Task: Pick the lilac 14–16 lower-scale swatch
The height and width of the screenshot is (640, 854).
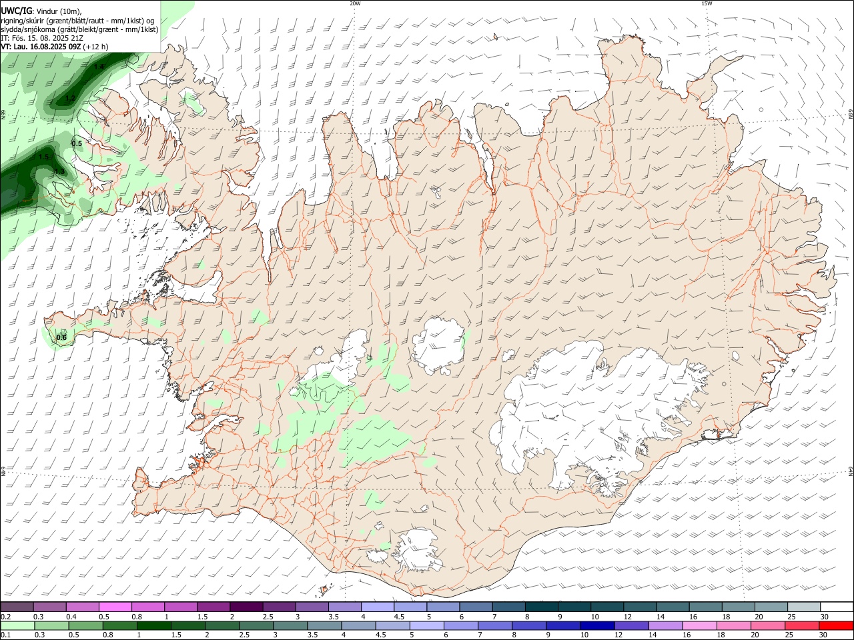Action: coord(665,626)
